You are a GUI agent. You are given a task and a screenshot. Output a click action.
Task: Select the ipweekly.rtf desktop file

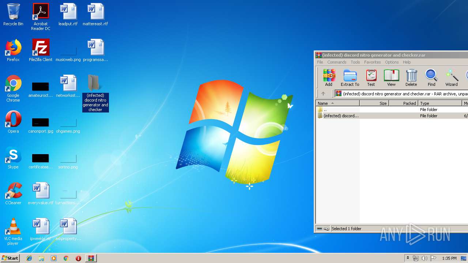(x=41, y=229)
